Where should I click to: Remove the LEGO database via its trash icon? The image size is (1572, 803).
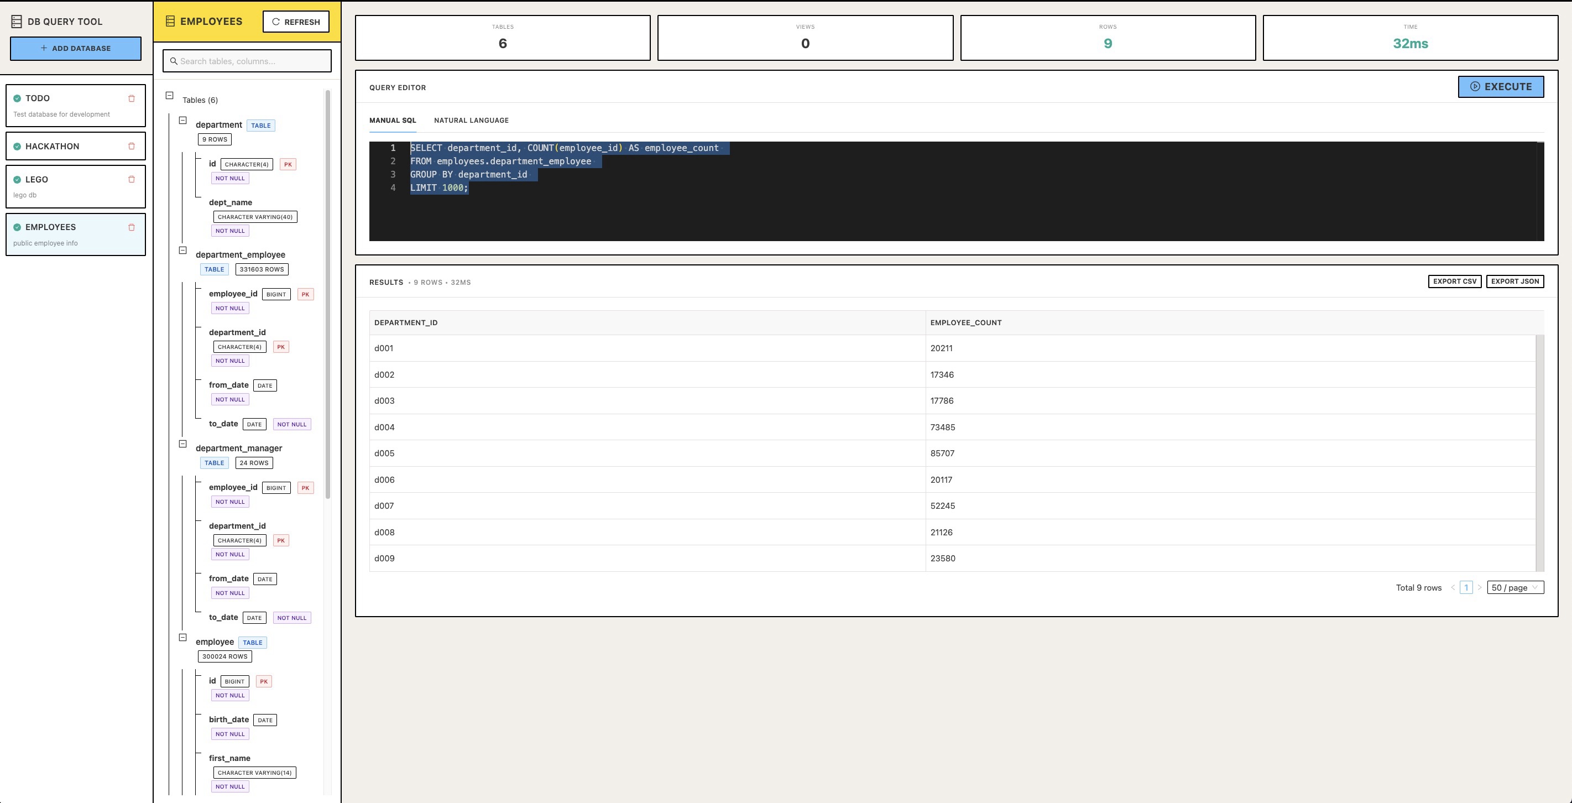point(131,179)
